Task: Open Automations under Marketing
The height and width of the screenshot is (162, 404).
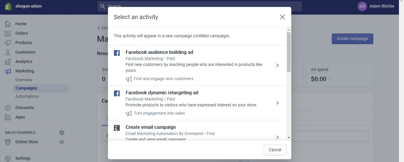Action: coord(27,96)
